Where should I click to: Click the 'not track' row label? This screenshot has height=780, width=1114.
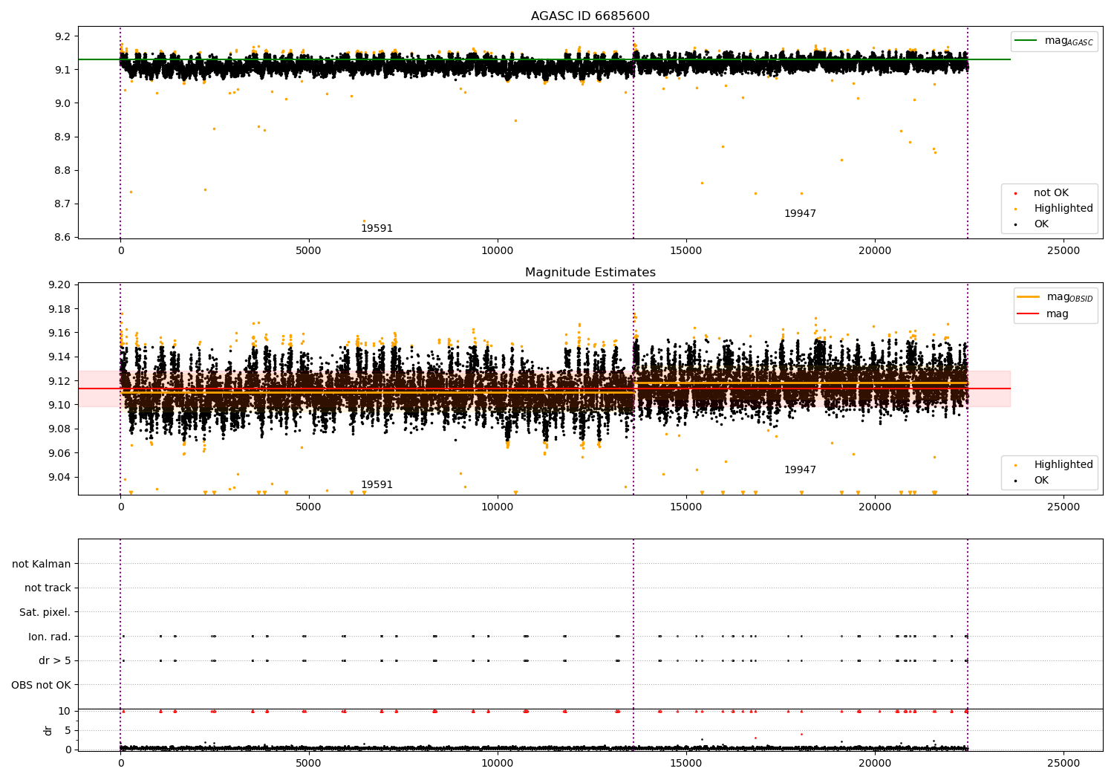click(x=48, y=588)
